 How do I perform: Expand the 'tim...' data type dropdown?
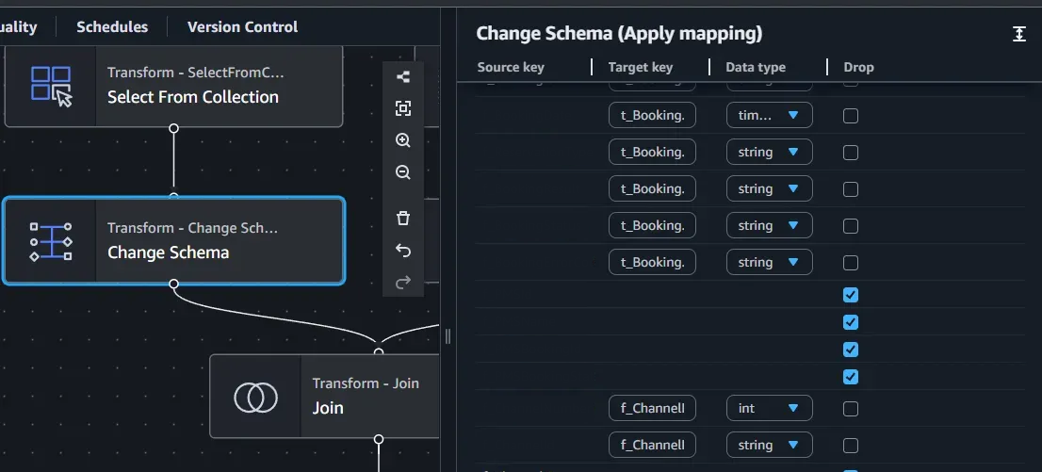pyautogui.click(x=769, y=115)
